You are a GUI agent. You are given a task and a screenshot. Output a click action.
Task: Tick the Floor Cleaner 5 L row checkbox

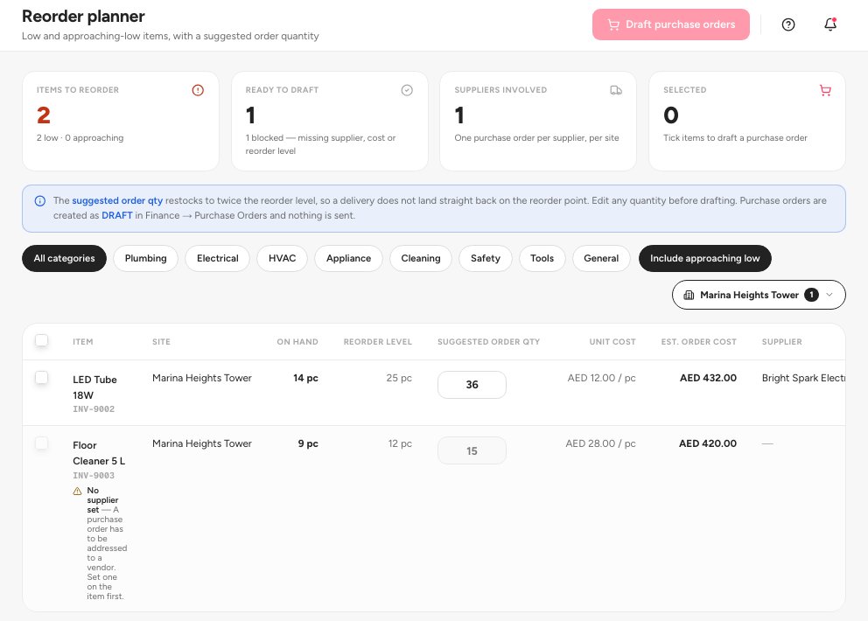click(x=41, y=443)
